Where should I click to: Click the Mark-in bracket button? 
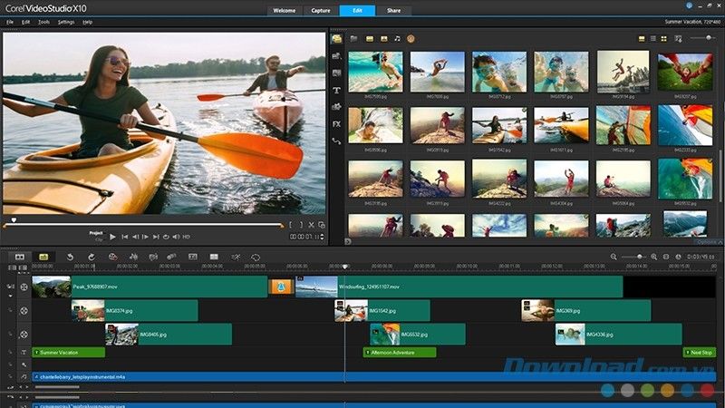click(x=290, y=224)
